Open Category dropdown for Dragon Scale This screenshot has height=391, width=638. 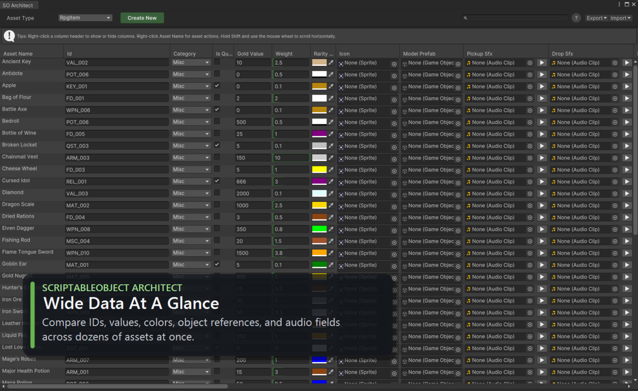[x=191, y=205]
